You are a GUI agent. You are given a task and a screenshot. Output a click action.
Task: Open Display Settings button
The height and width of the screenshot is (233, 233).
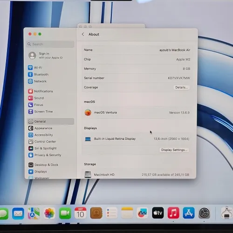[x=174, y=150]
